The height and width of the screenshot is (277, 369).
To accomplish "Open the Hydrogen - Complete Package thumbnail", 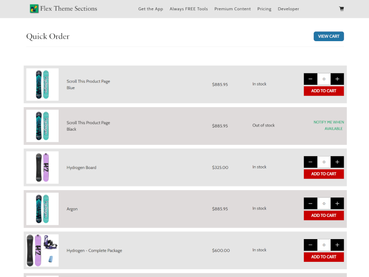I will coord(42,250).
